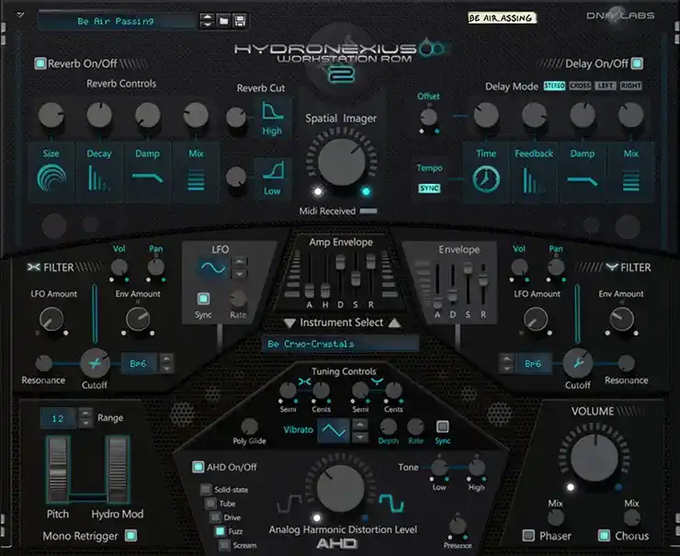680x556 pixels.
Task: Click the Vibrato waveform display
Action: point(333,430)
